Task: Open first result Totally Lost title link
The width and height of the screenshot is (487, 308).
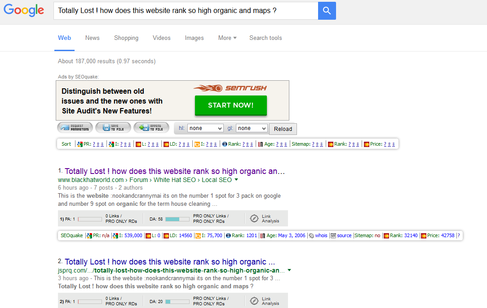Action: tap(175, 171)
